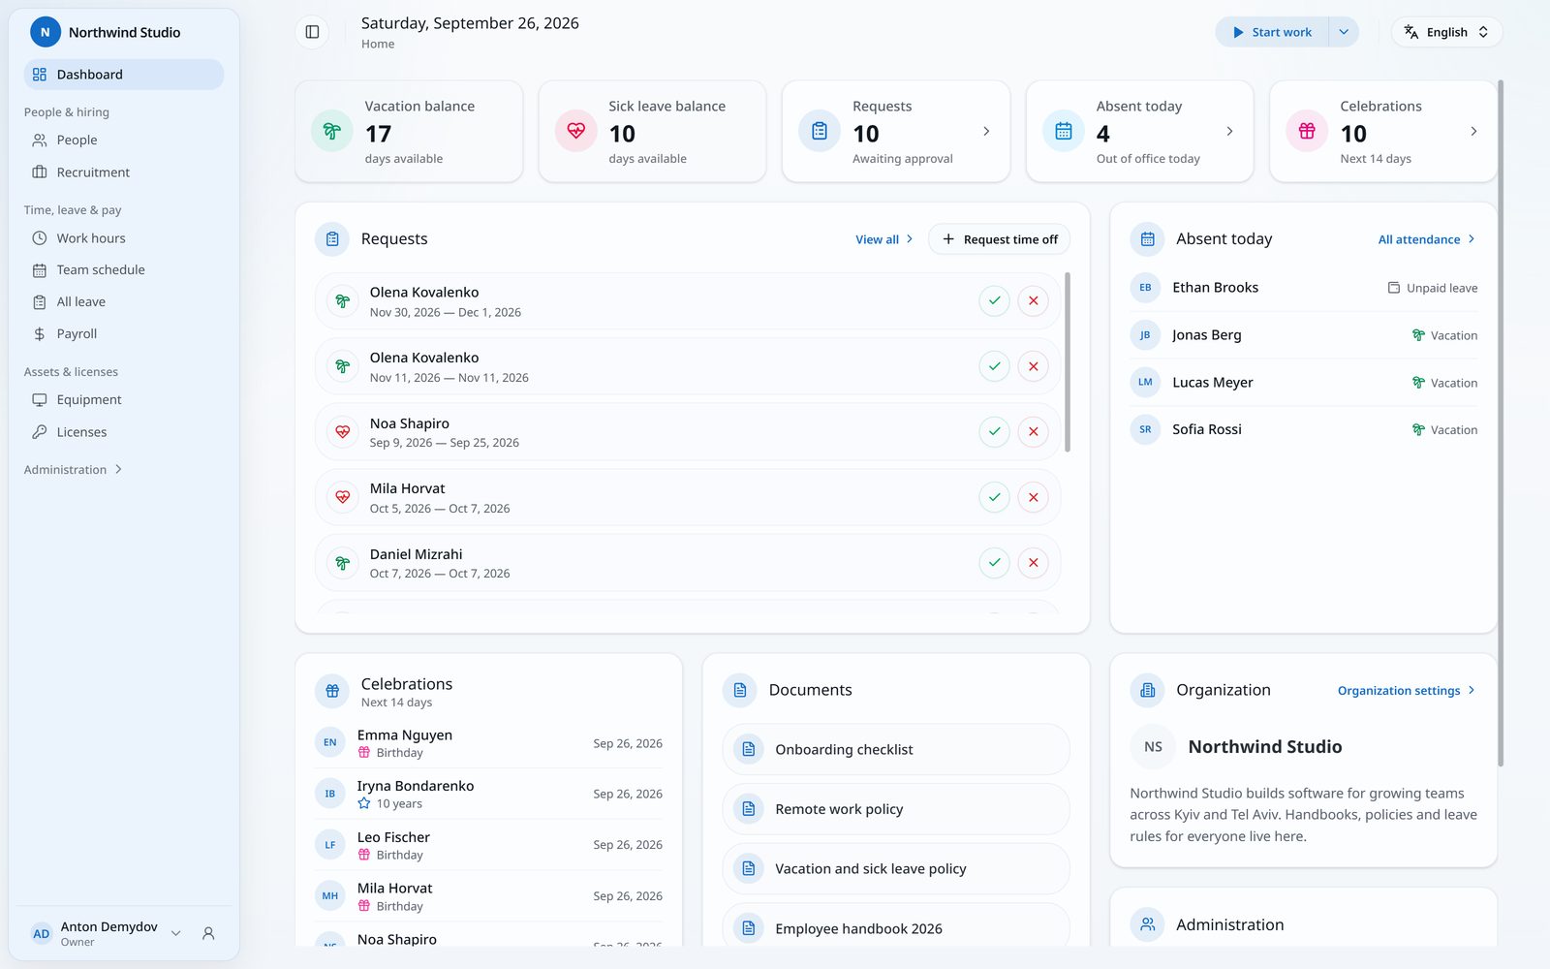Reject Mila Horvat's Oct 5 request
1550x969 pixels.
point(1033,497)
